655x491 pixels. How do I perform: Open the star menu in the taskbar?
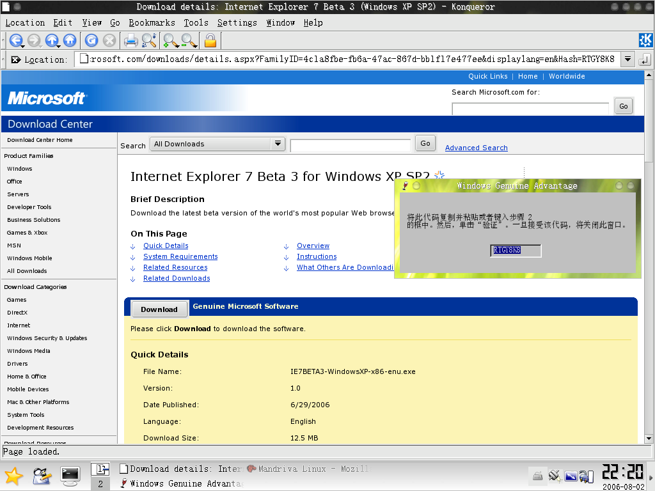click(x=13, y=476)
